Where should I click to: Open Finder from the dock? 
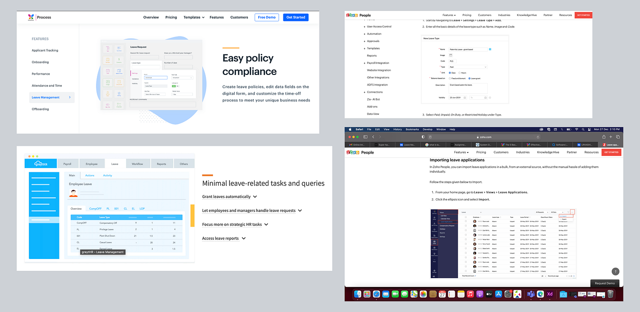357,294
